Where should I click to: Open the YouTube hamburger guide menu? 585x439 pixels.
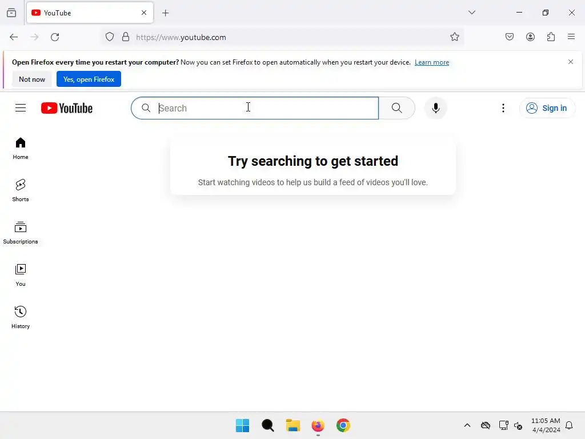pyautogui.click(x=21, y=108)
